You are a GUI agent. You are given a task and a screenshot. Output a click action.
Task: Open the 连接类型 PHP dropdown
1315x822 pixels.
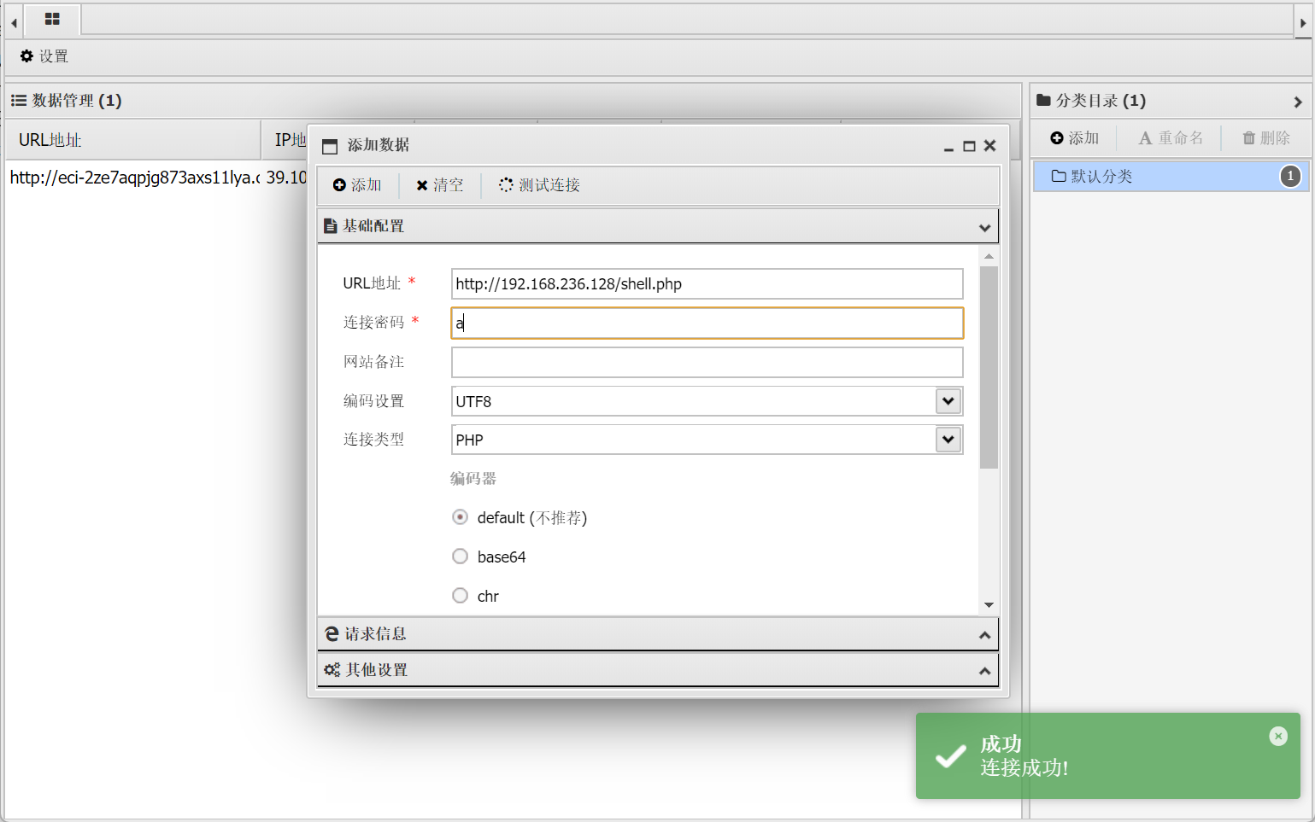point(948,440)
